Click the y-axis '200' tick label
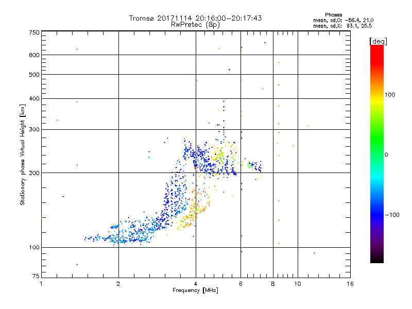Image resolution: width=412 pixels, height=309 pixels. pyautogui.click(x=34, y=173)
